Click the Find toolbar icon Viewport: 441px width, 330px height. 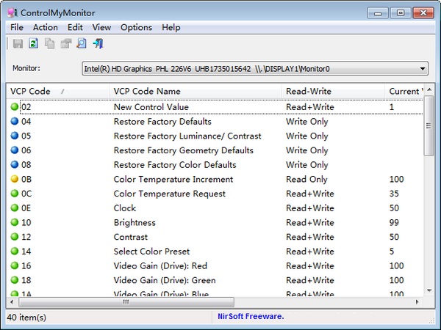82,44
